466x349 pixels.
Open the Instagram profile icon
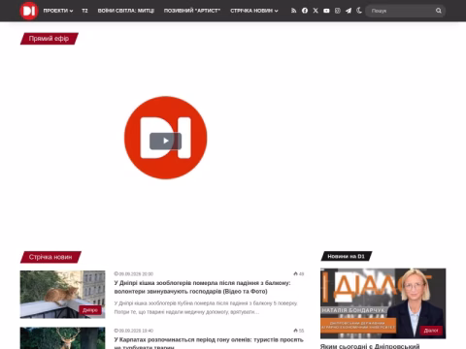(338, 11)
